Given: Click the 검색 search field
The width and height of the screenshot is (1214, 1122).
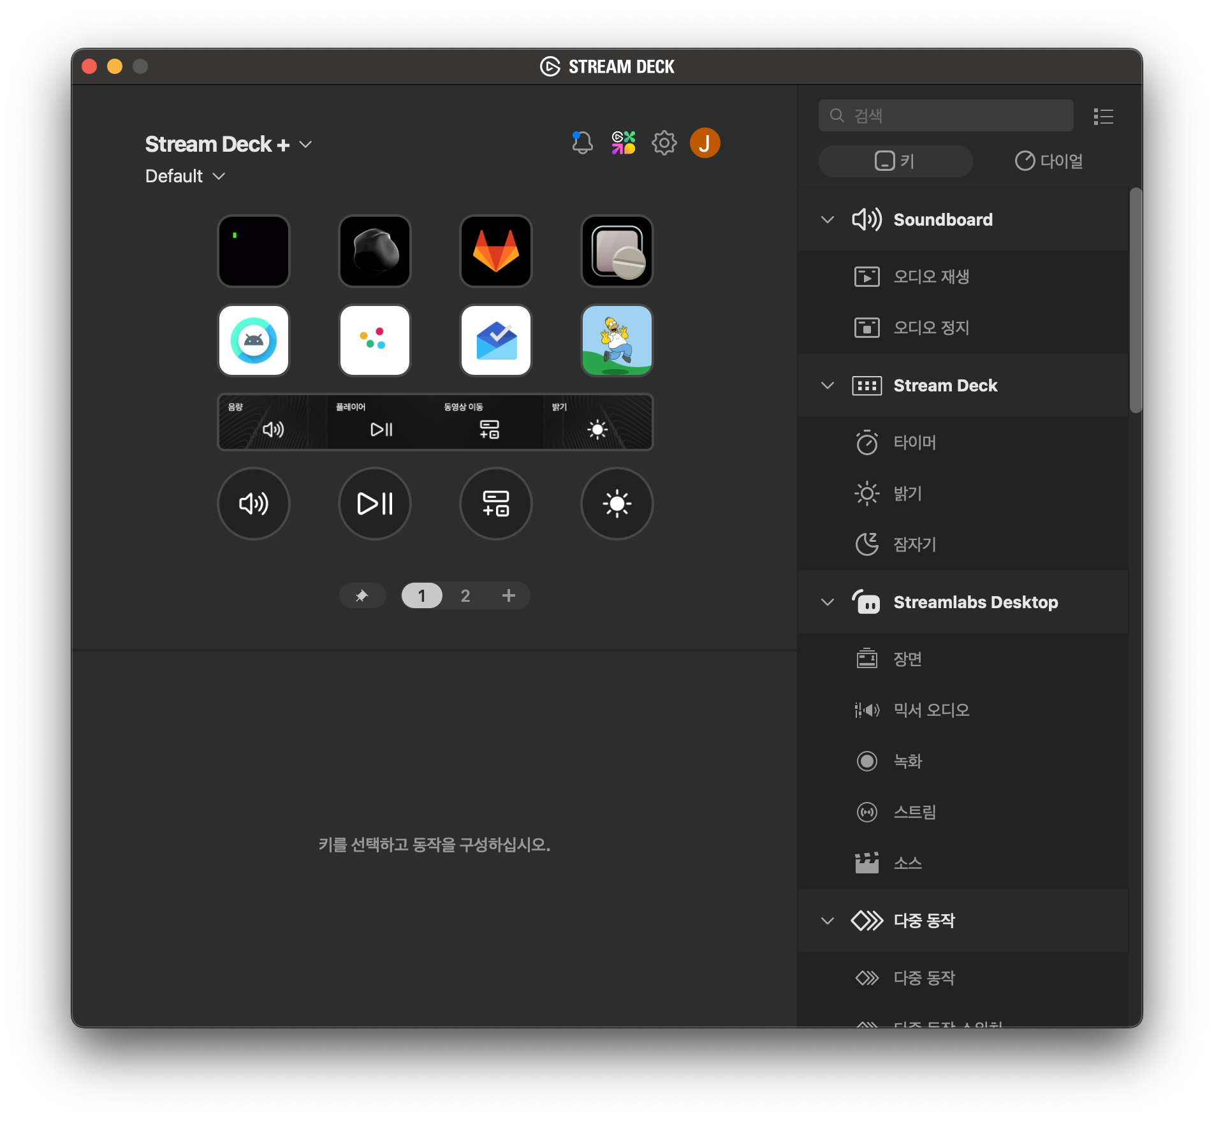Looking at the screenshot, I should point(946,115).
